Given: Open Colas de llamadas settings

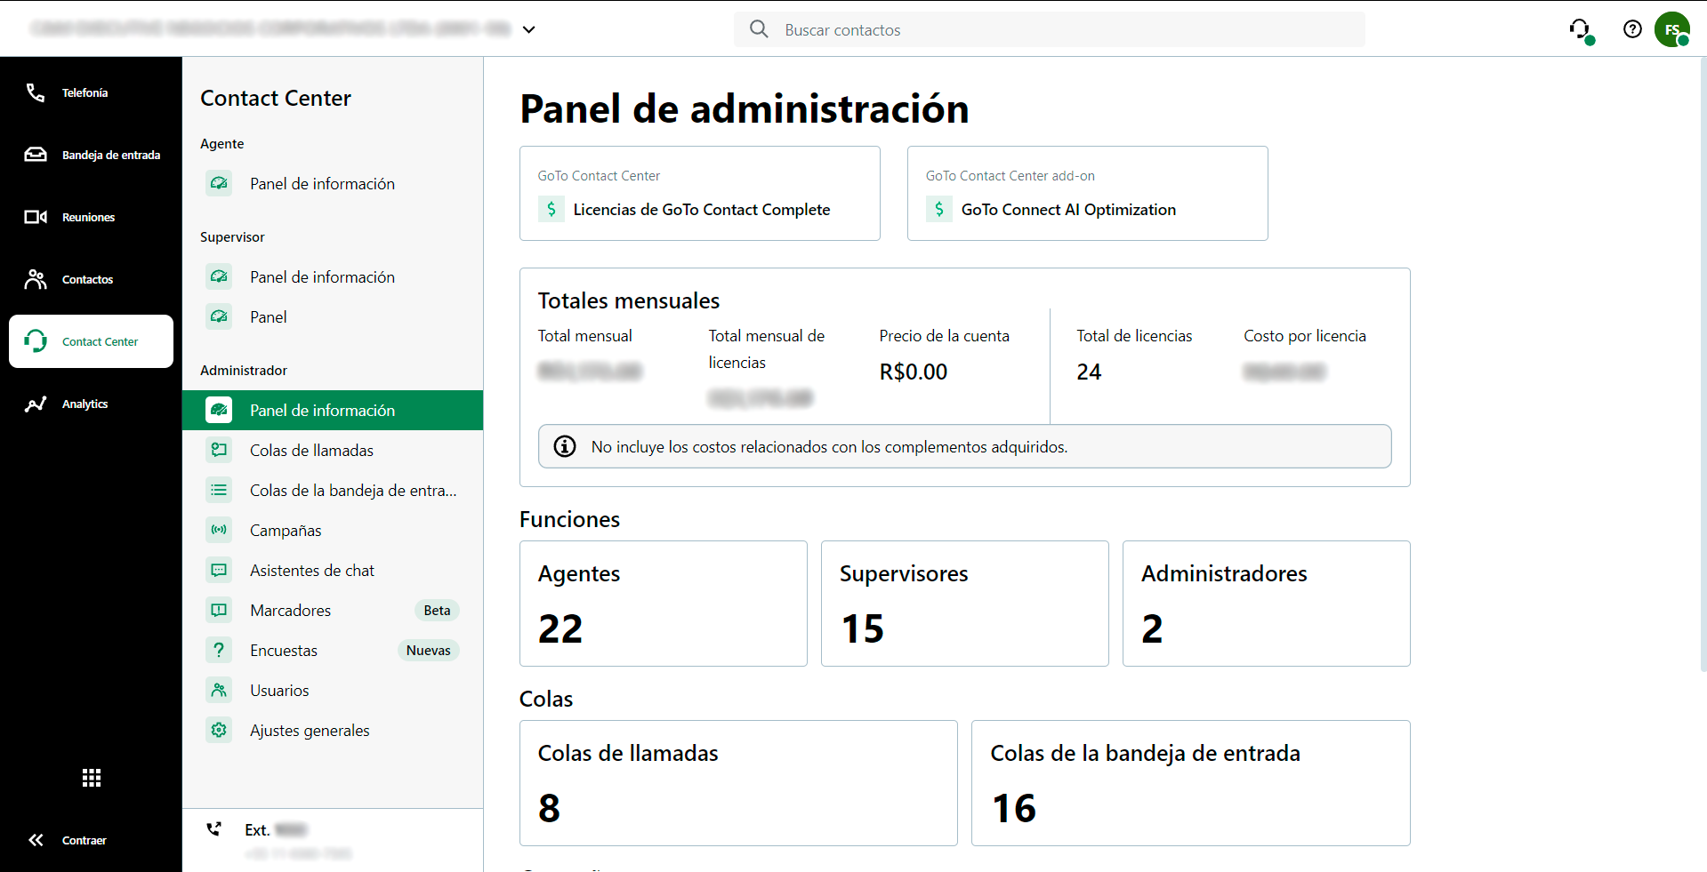Looking at the screenshot, I should [311, 450].
